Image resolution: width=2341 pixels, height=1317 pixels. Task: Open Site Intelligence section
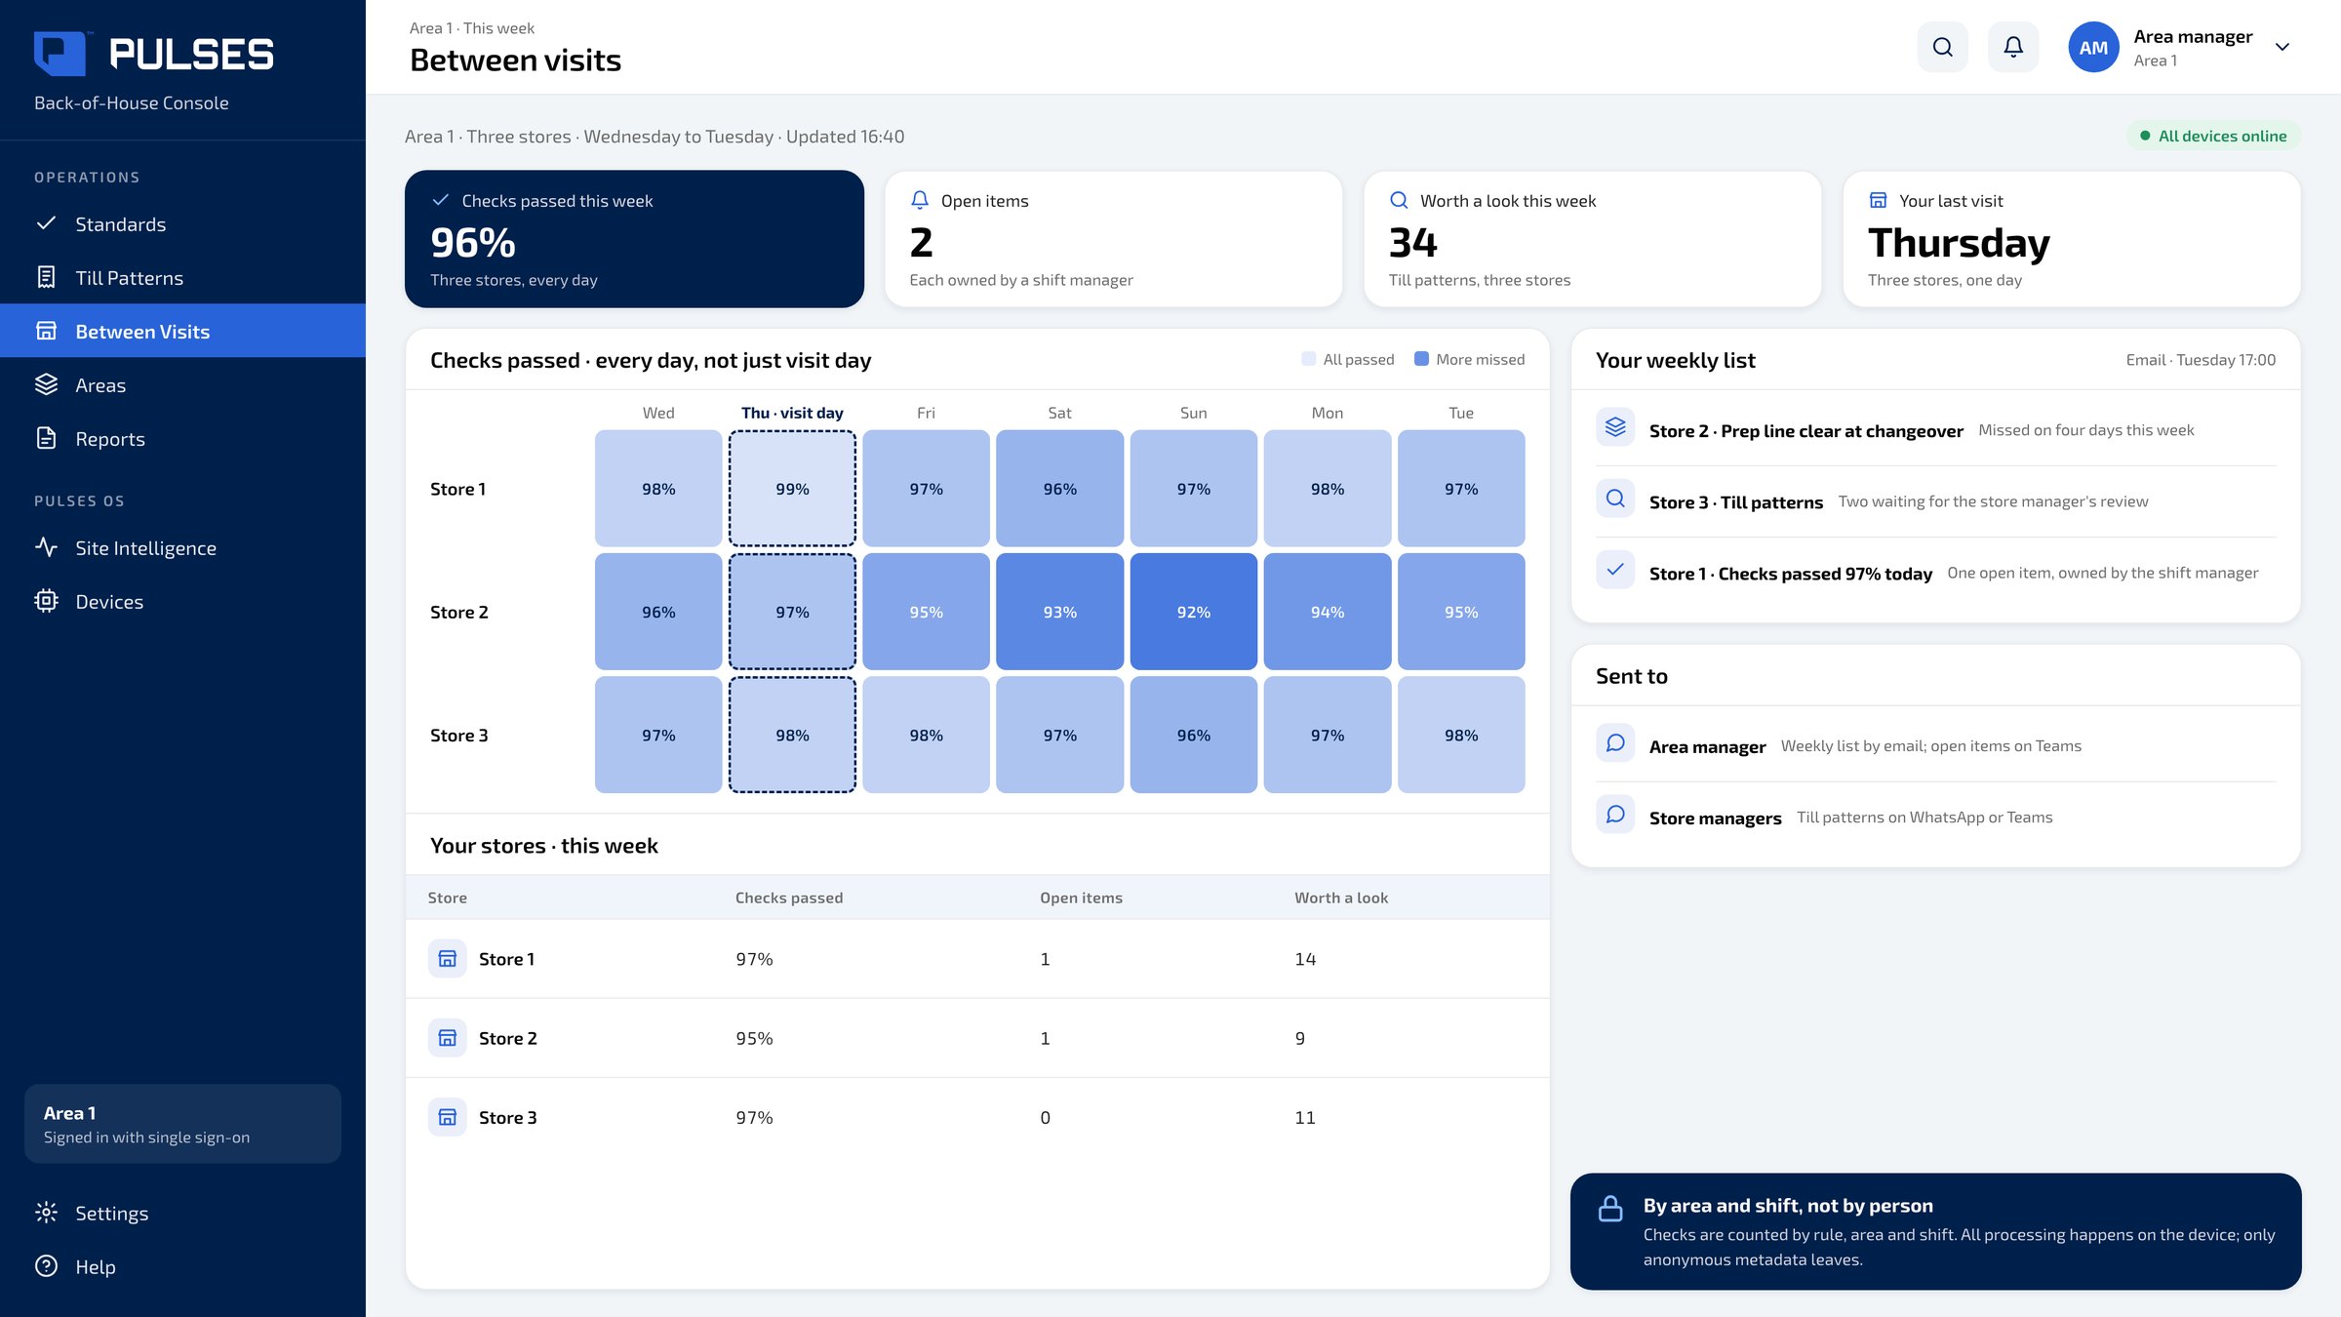182,548
